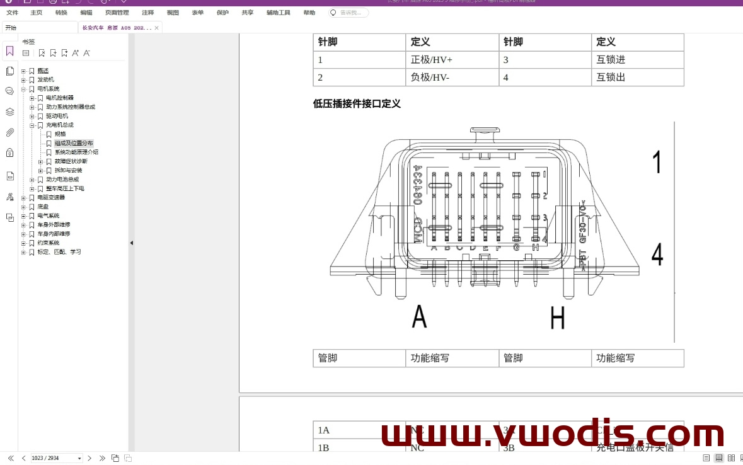
Task: Open the security panel in sidebar
Action: (x=9, y=152)
